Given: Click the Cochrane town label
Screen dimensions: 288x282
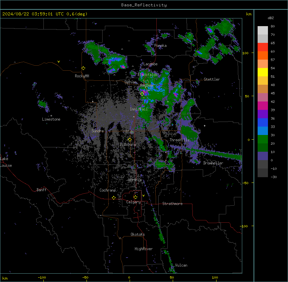Looking at the screenshot, I should pos(108,190).
